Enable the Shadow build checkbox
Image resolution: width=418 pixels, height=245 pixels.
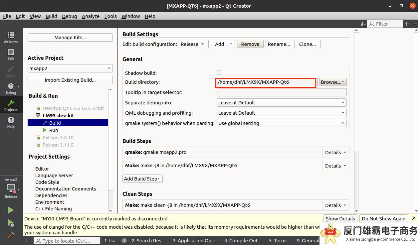click(219, 72)
